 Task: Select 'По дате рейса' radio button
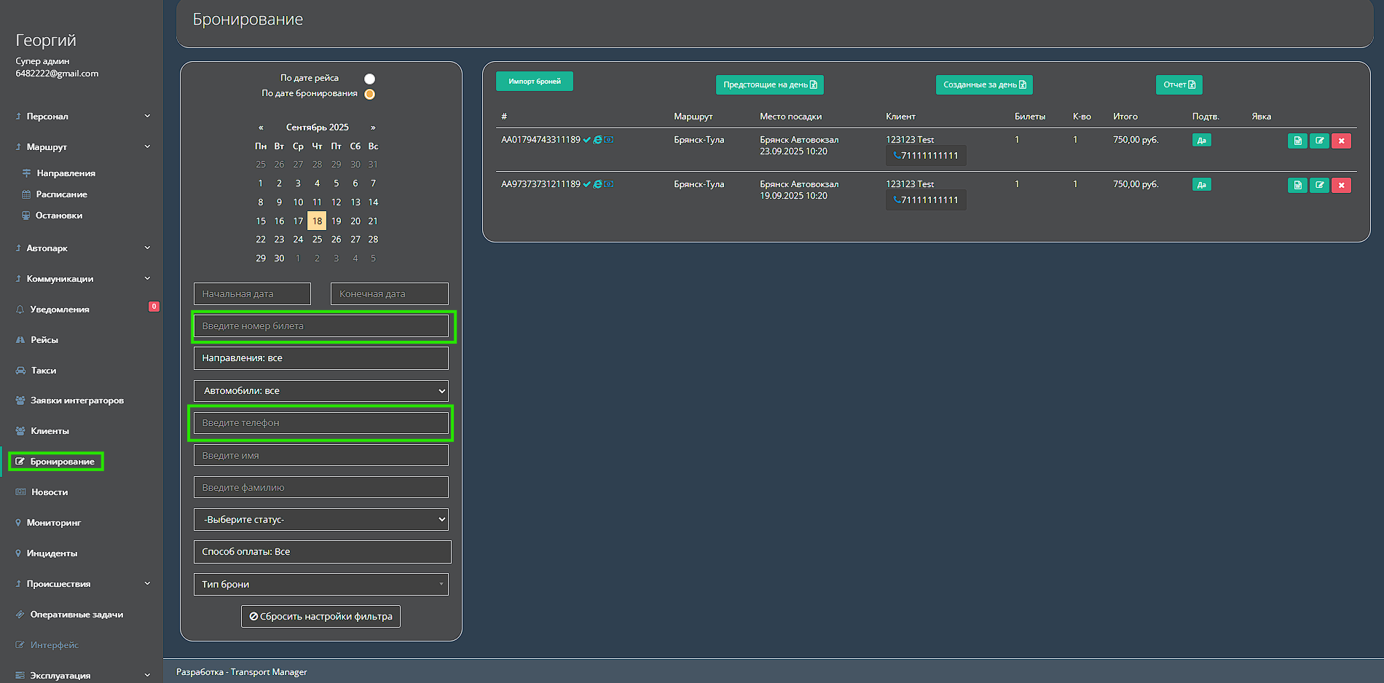coord(369,79)
